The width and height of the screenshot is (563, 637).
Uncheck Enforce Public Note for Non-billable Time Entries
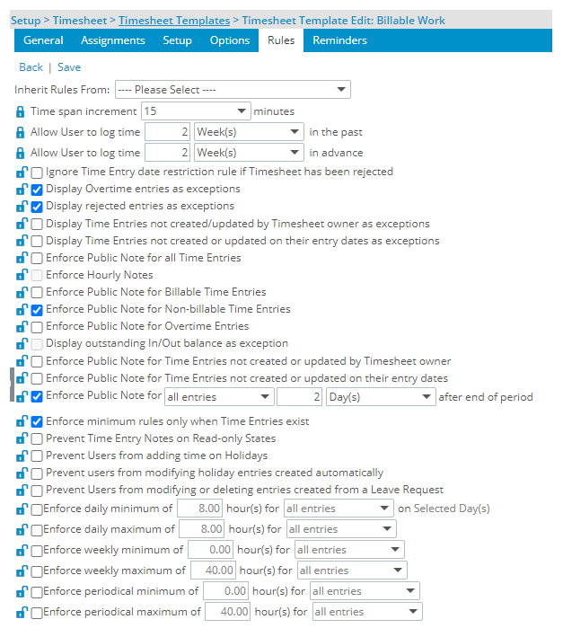coord(37,309)
